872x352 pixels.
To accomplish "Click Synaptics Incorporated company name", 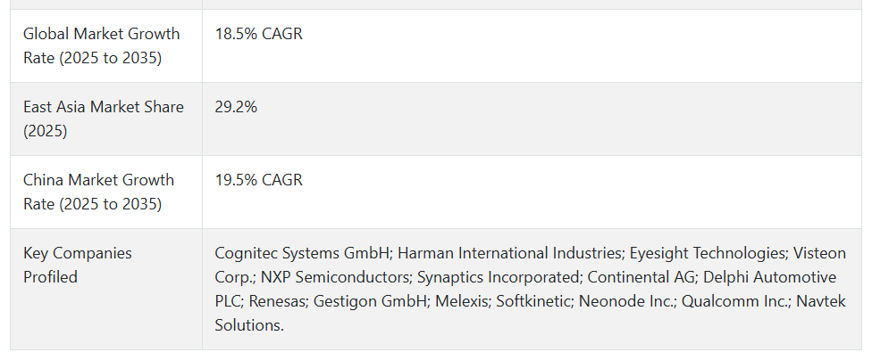I will pos(499,277).
